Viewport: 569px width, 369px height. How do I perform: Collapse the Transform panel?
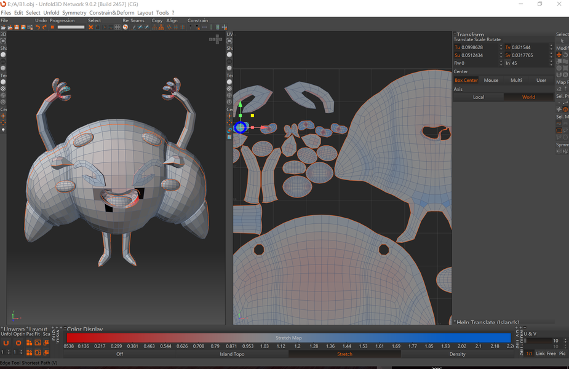pyautogui.click(x=455, y=34)
